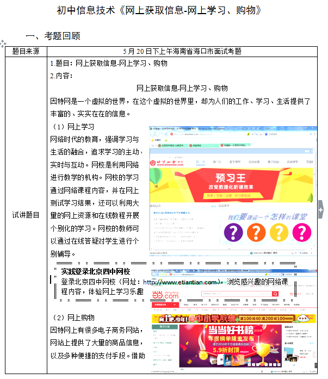Click the line 通过网络课程内容,并在网上
Screen dimensions: 328x379
click(95, 190)
